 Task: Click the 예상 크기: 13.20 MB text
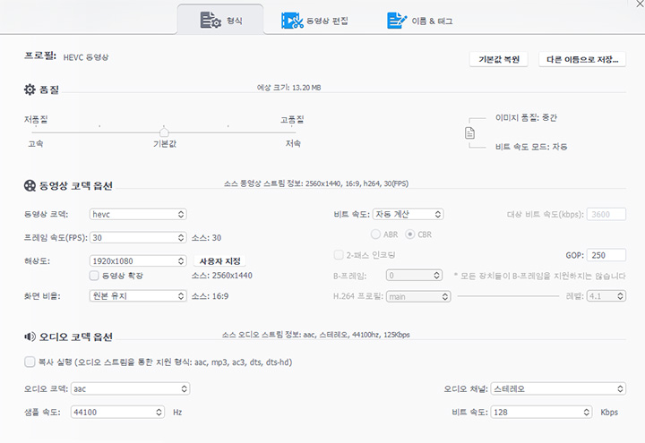288,88
